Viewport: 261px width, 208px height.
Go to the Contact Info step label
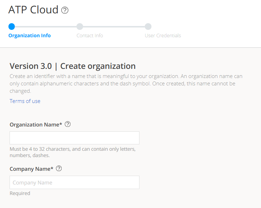pos(90,35)
